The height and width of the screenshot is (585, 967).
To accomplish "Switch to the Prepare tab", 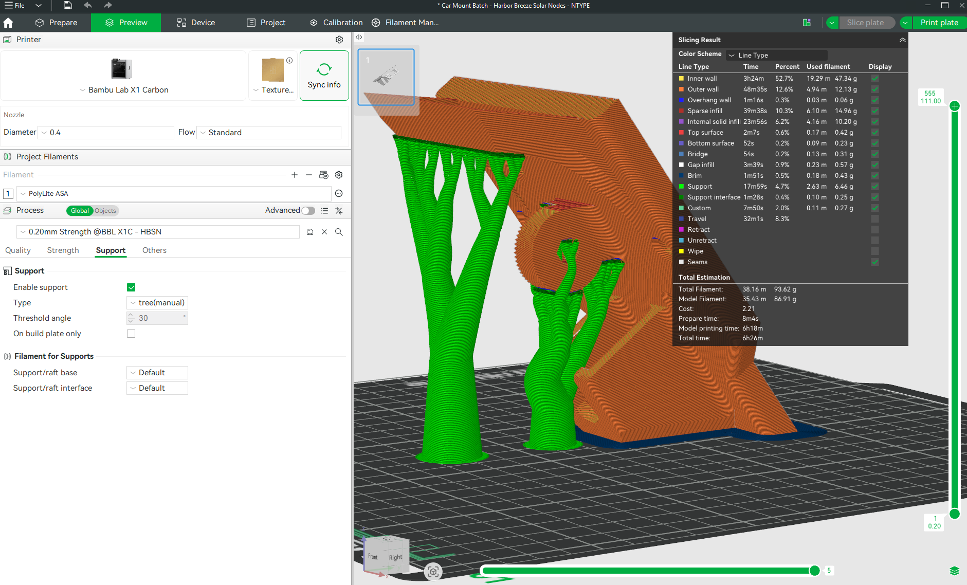I will (57, 23).
